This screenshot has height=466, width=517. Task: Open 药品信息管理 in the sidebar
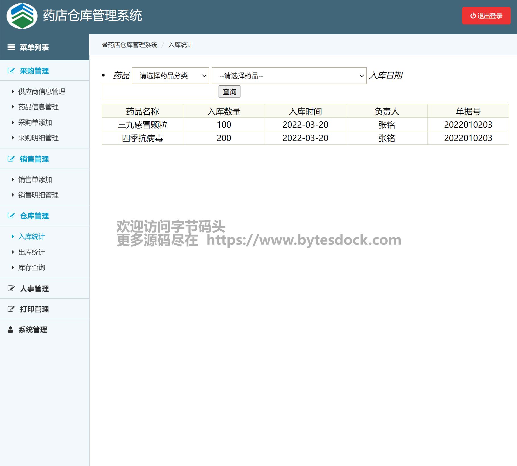pos(38,107)
